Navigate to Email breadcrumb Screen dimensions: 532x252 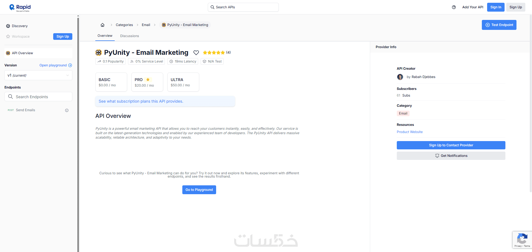point(146,25)
